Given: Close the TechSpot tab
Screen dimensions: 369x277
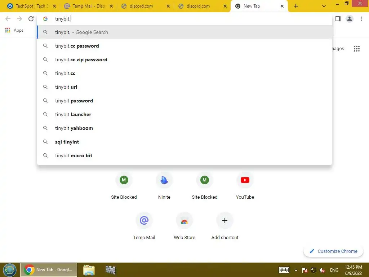Looking at the screenshot, I should pos(54,6).
